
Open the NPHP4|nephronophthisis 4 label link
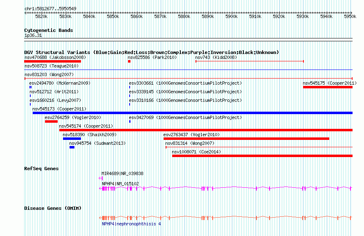pyautogui.click(x=131, y=224)
